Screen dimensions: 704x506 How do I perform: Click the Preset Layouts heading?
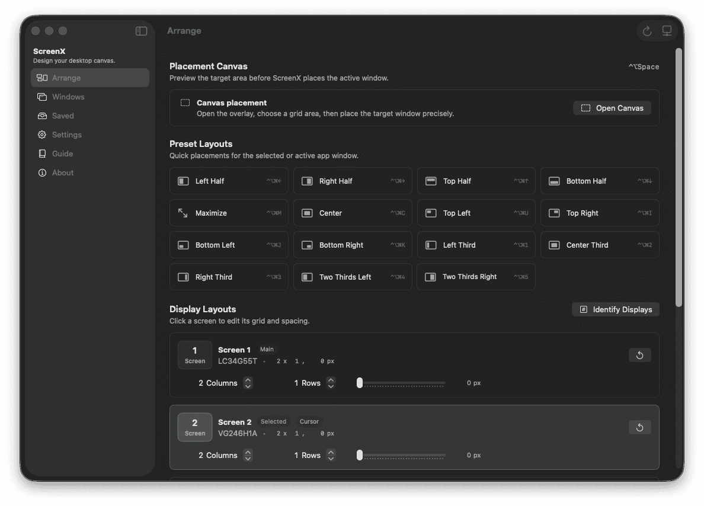[201, 143]
